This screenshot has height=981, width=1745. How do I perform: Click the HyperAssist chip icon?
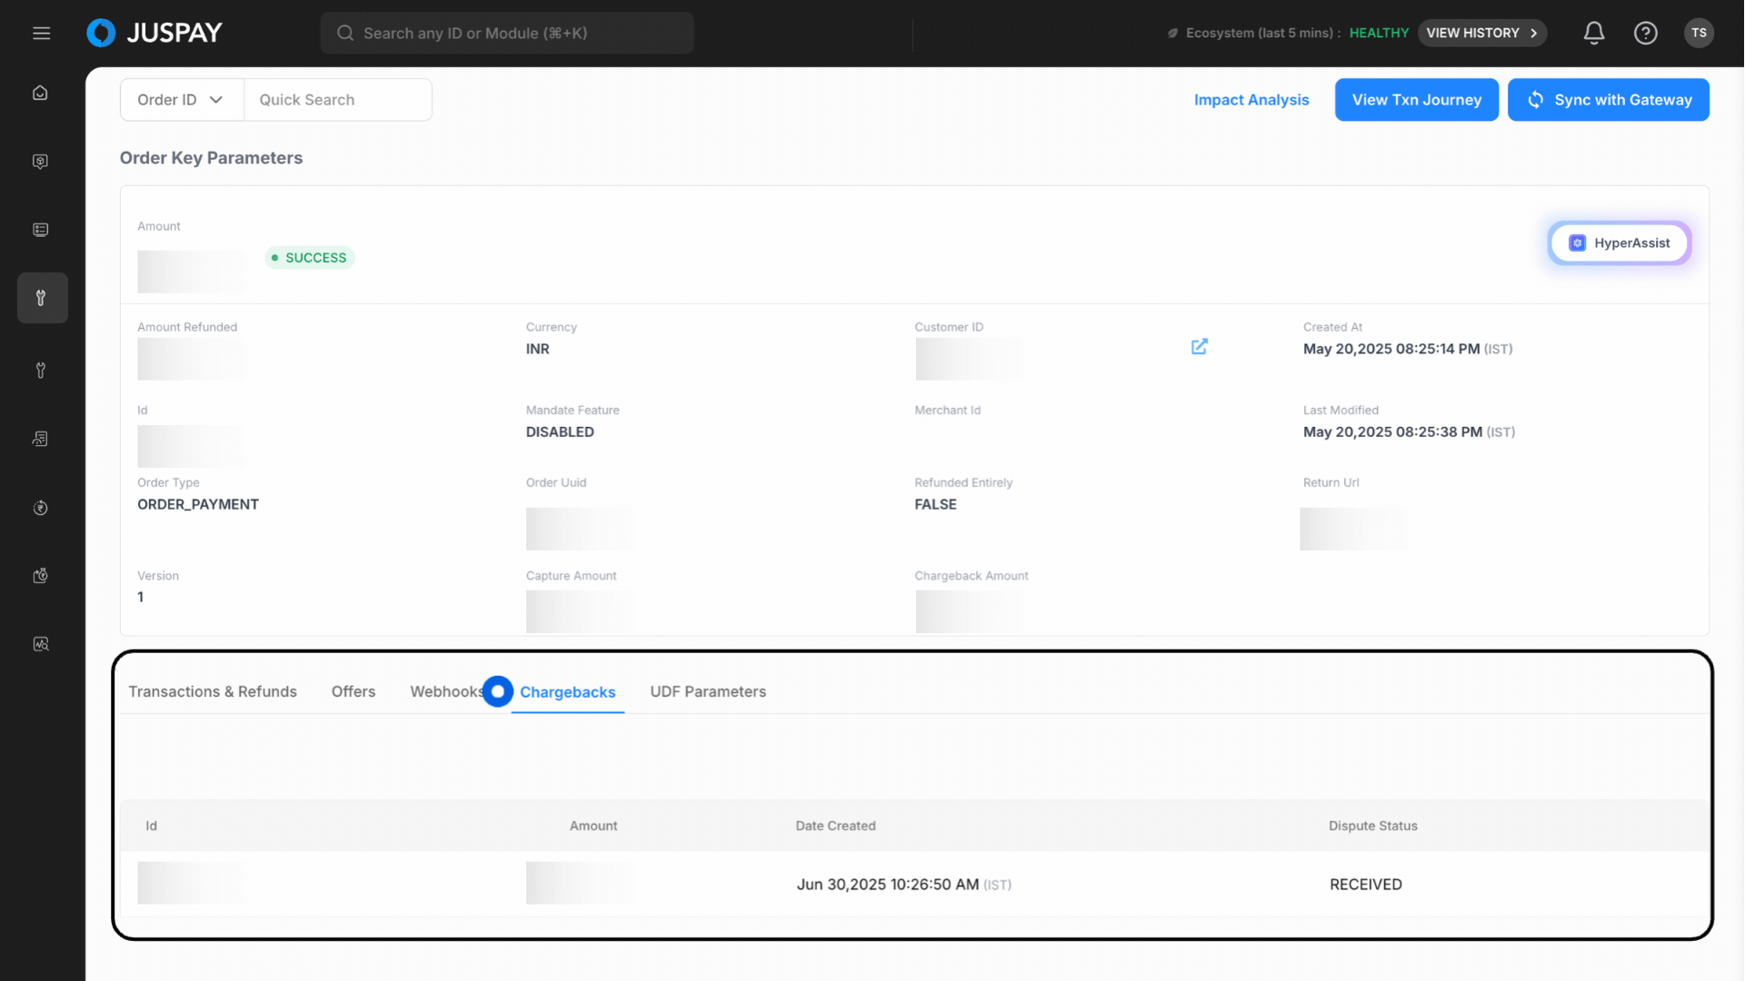(1578, 243)
